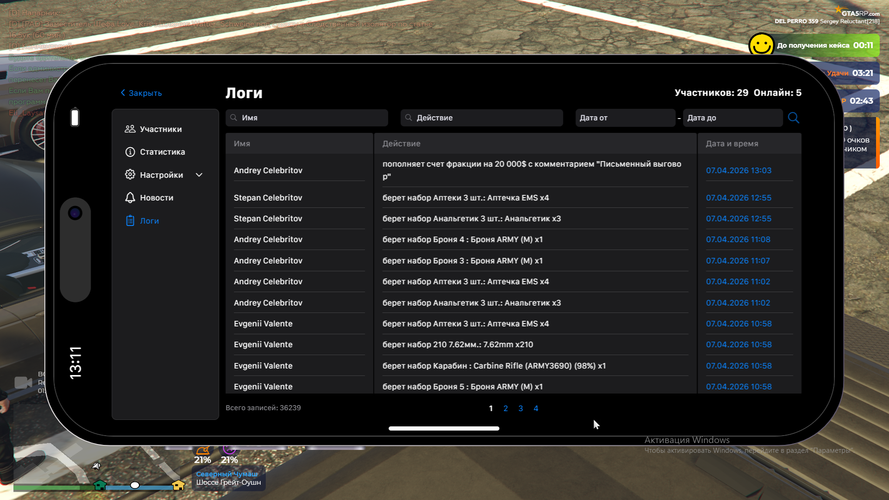The image size is (889, 500).
Task: Click the 07.04.2026 13:03 timestamp
Action: pyautogui.click(x=739, y=170)
